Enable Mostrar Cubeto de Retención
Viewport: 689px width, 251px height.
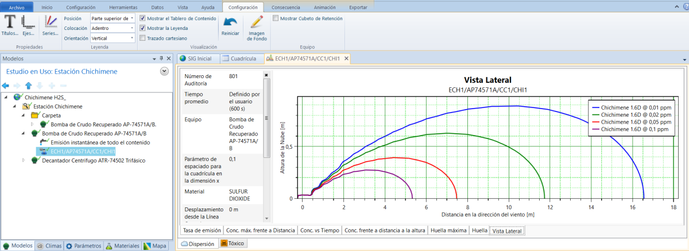[x=276, y=18]
